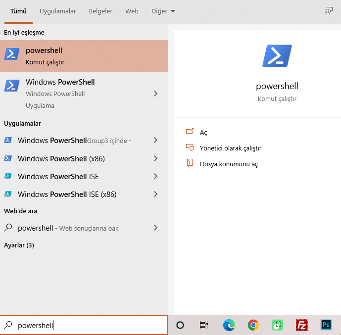Expand Windows PowerShell (x86) arrow

tap(155, 158)
